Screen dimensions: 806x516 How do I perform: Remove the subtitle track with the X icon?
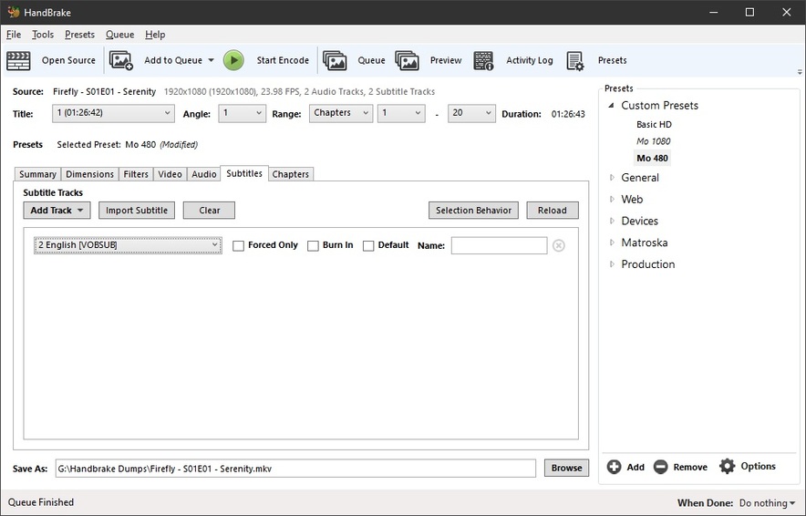click(x=559, y=245)
